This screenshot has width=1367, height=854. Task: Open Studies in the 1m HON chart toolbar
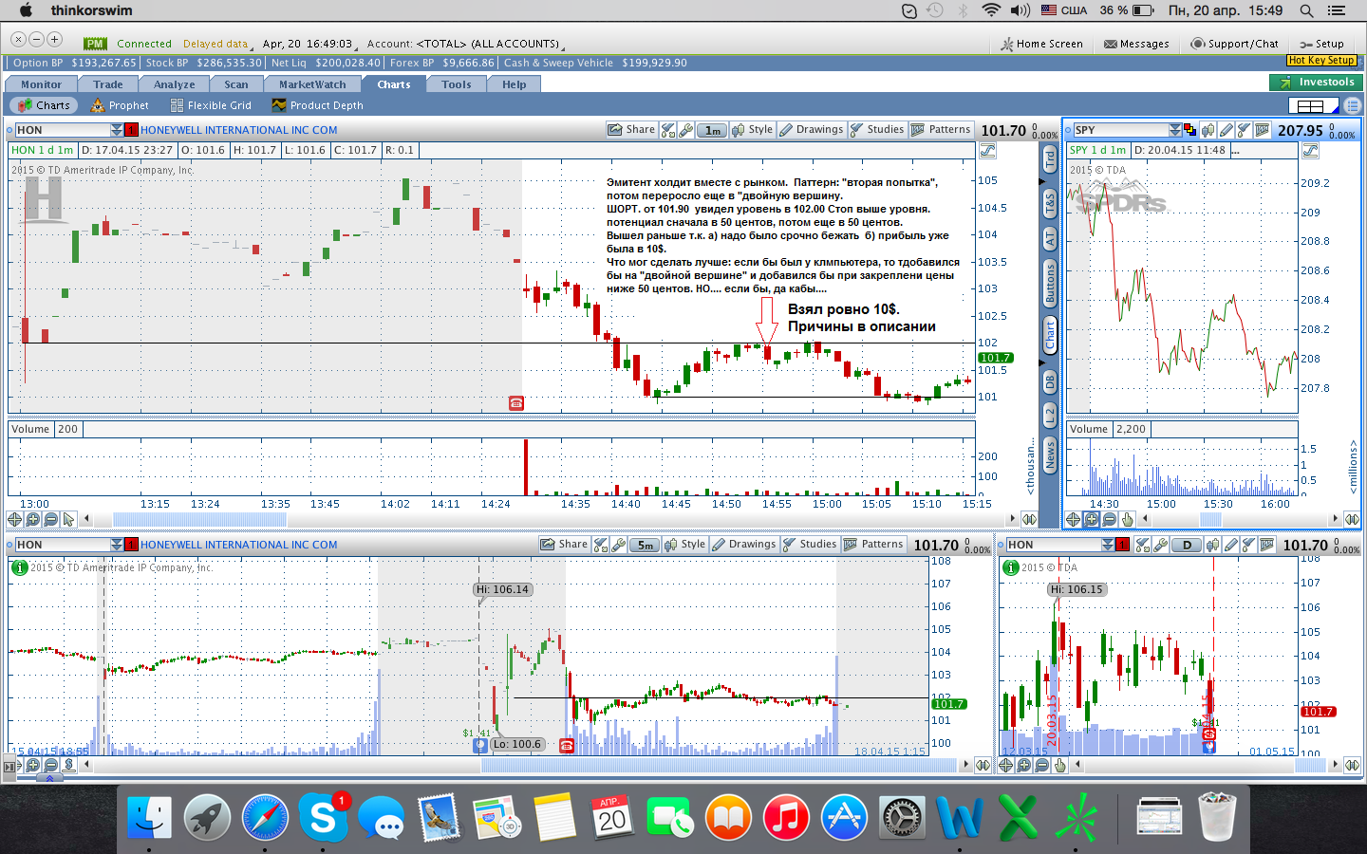(x=877, y=130)
